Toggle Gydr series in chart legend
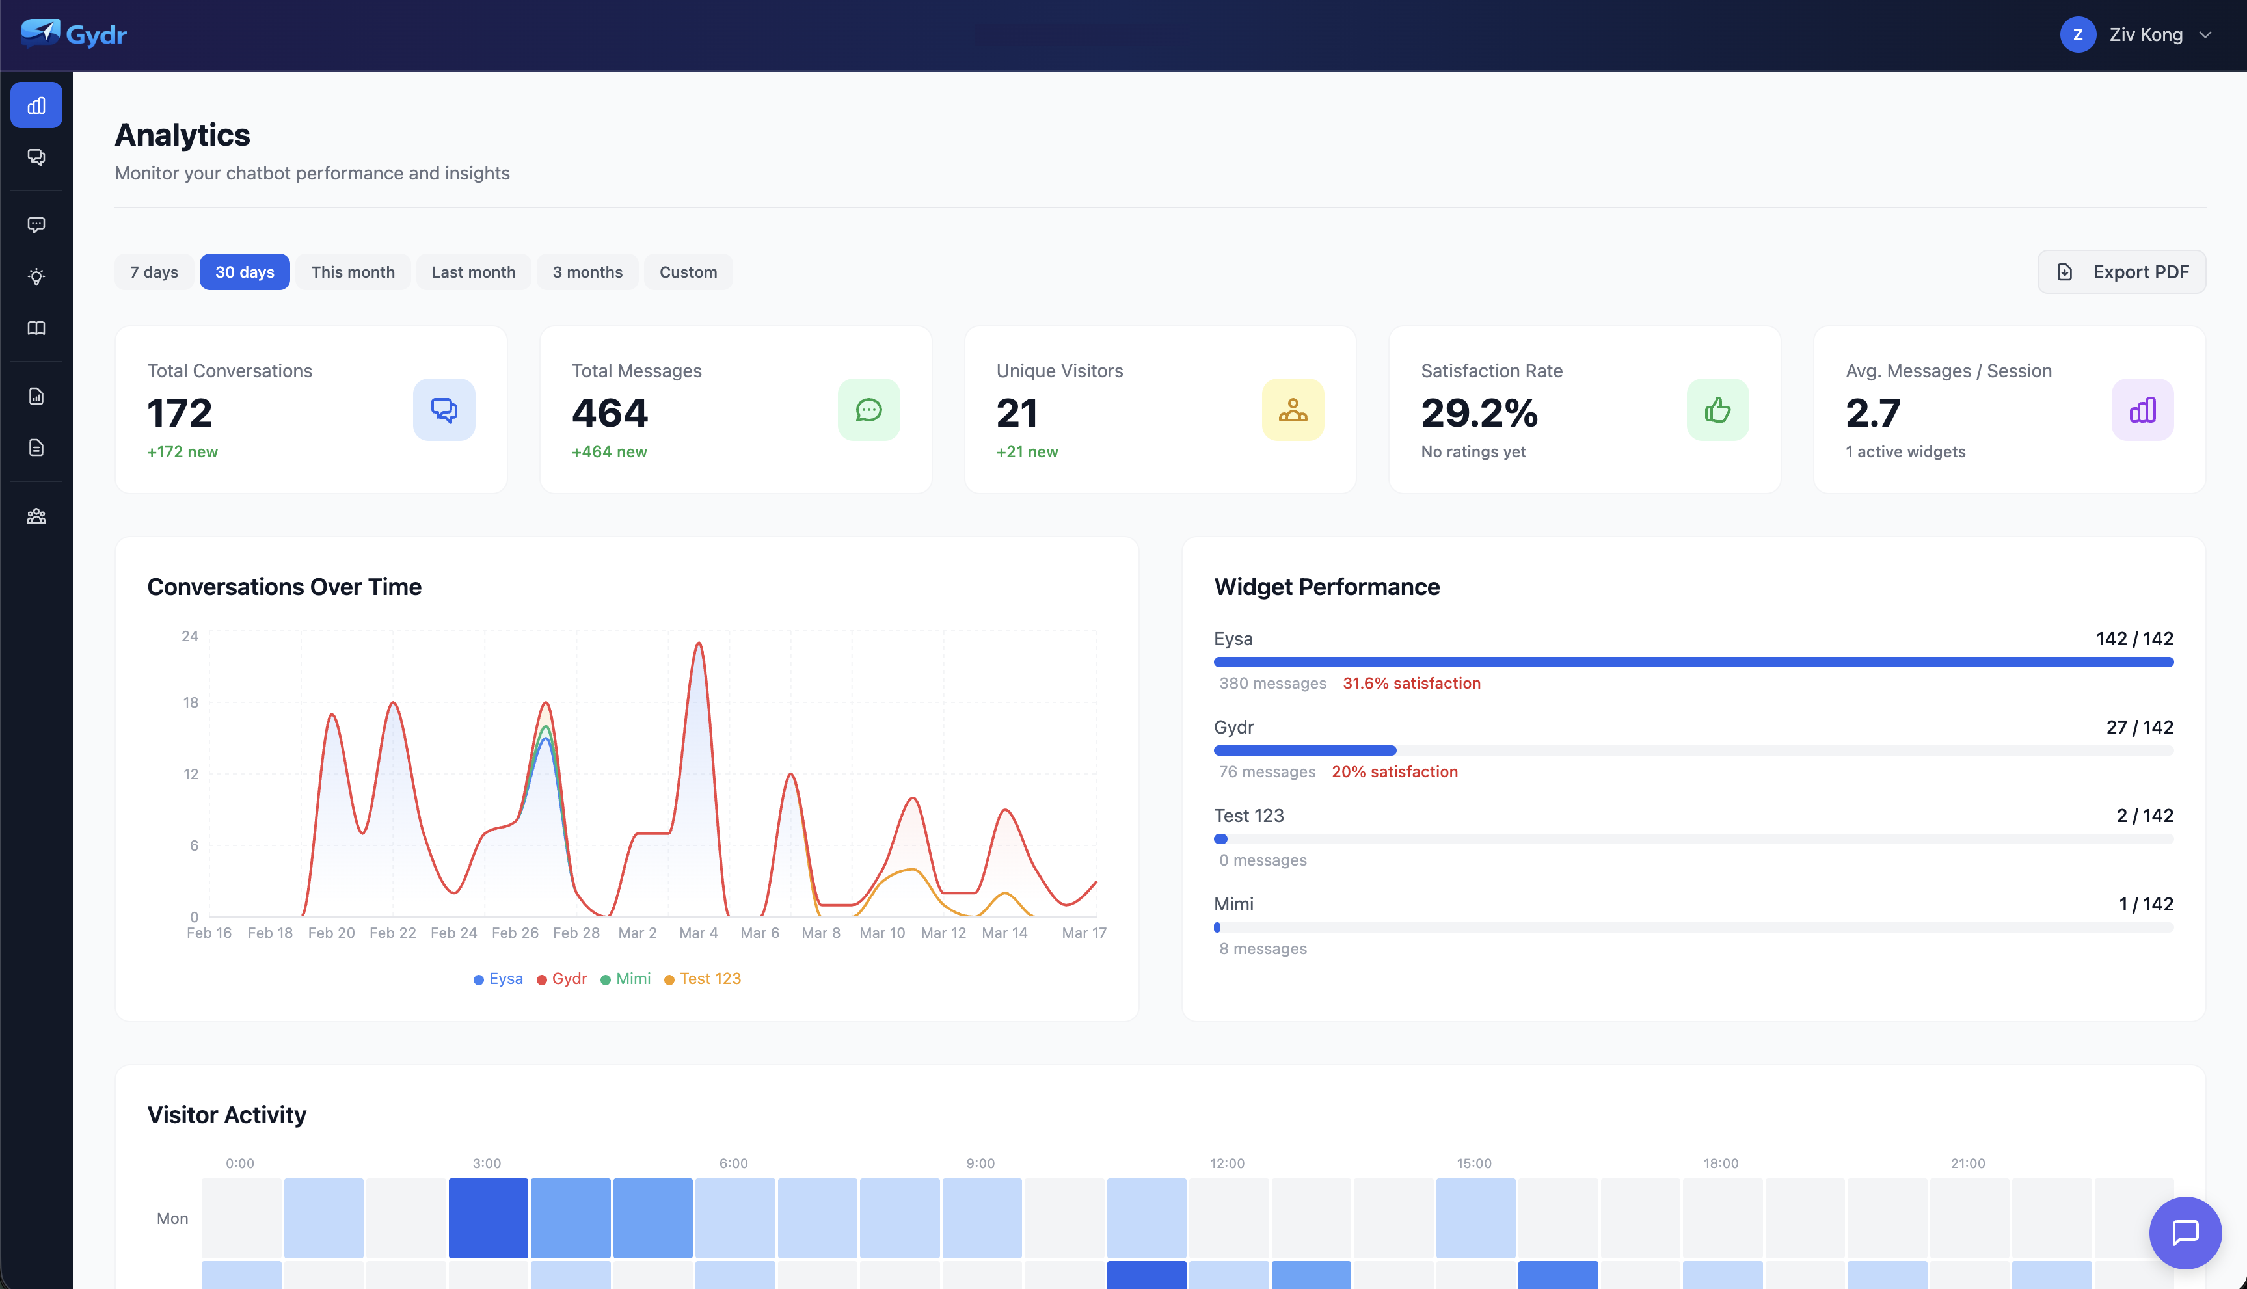Screen dimensions: 2247x1289 562,978
